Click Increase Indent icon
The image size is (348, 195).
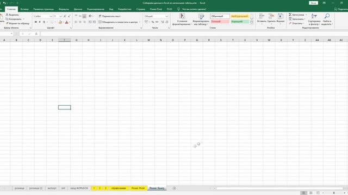(x=94, y=22)
